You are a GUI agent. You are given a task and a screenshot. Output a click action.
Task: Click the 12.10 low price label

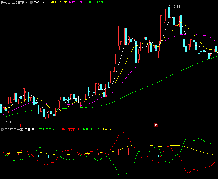pos(13,122)
